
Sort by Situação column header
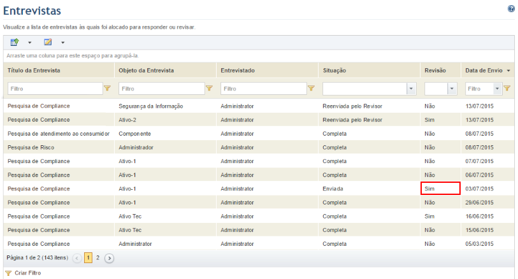335,70
